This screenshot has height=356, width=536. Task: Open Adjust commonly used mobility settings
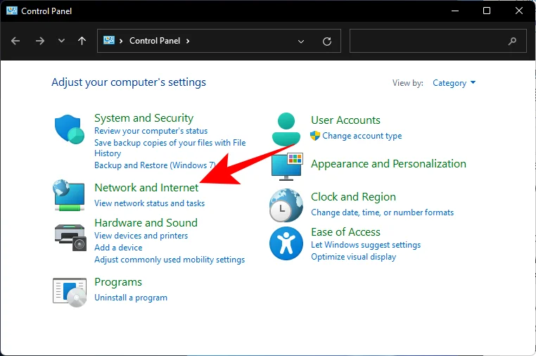point(170,260)
